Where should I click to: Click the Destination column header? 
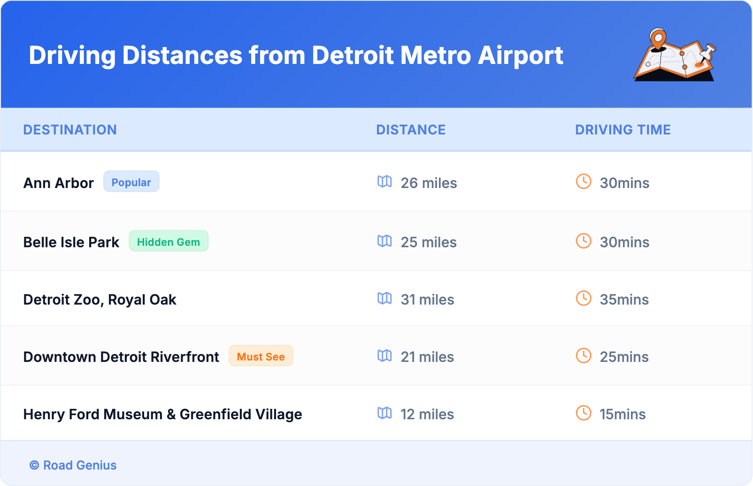[x=70, y=130]
